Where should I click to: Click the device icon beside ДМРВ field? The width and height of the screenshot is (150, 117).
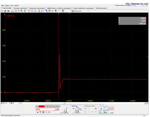coord(58,109)
